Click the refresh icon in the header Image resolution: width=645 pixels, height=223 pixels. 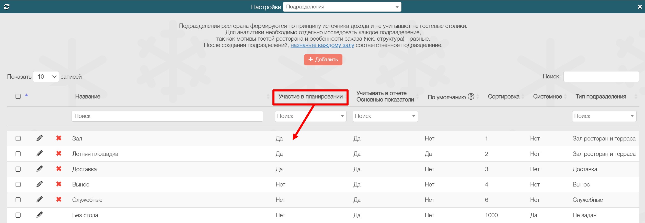pos(7,7)
